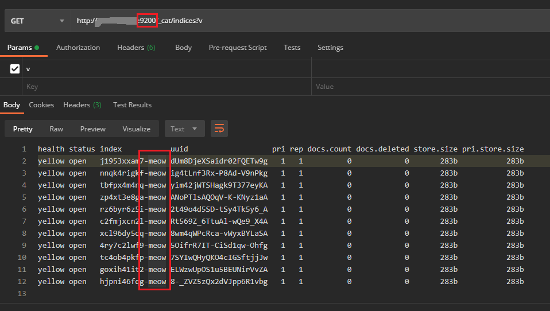The width and height of the screenshot is (550, 311).
Task: Click uuid ANoPTlsAQOqV-K-KNyz1aA
Action: pyautogui.click(x=219, y=197)
